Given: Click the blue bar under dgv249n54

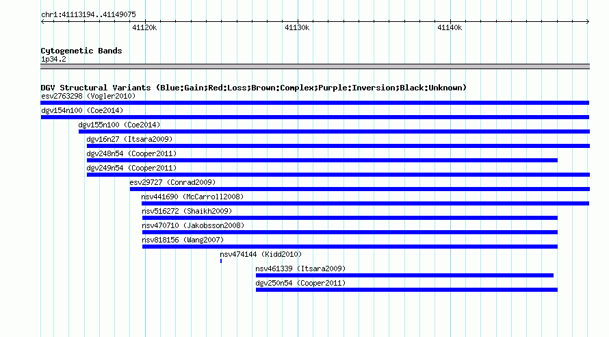Looking at the screenshot, I should coord(338,175).
